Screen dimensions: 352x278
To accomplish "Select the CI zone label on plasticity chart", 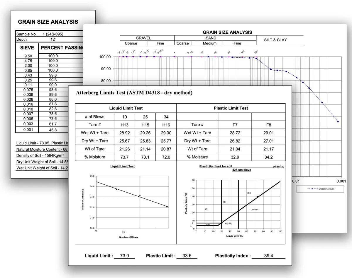I will 224,202.
